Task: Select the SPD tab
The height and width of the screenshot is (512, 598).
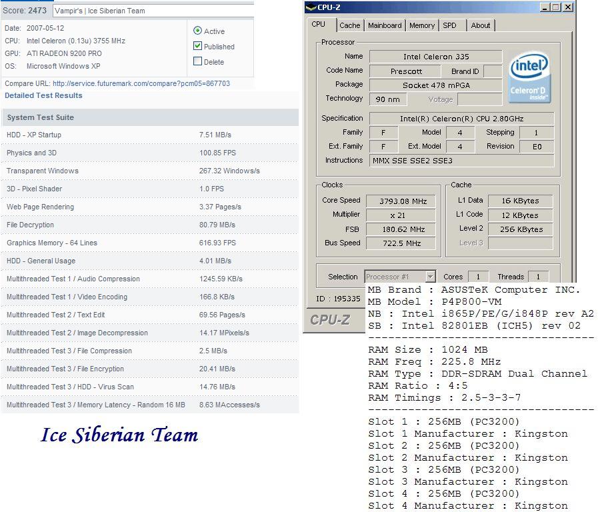Action: 449,25
